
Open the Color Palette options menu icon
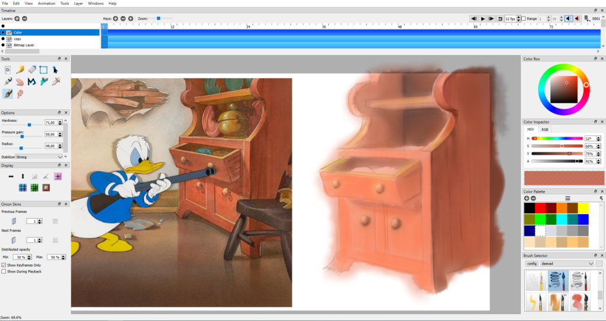click(x=601, y=198)
